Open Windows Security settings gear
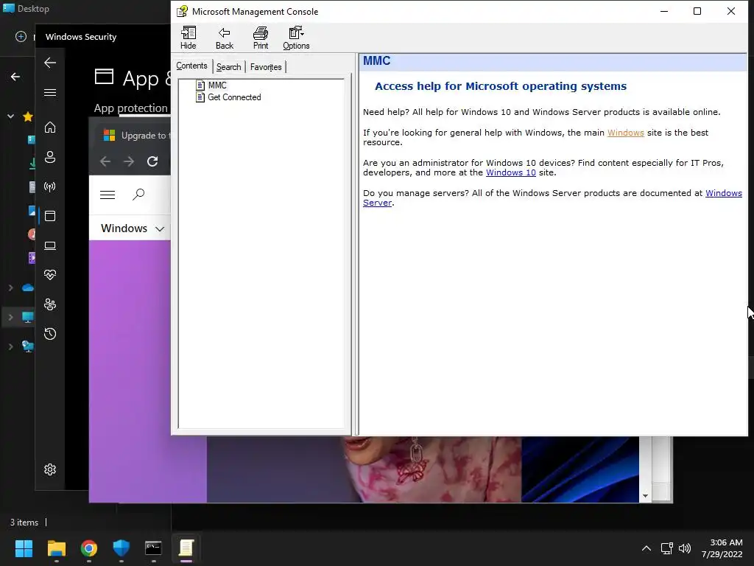Viewport: 754px width, 566px height. (50, 469)
